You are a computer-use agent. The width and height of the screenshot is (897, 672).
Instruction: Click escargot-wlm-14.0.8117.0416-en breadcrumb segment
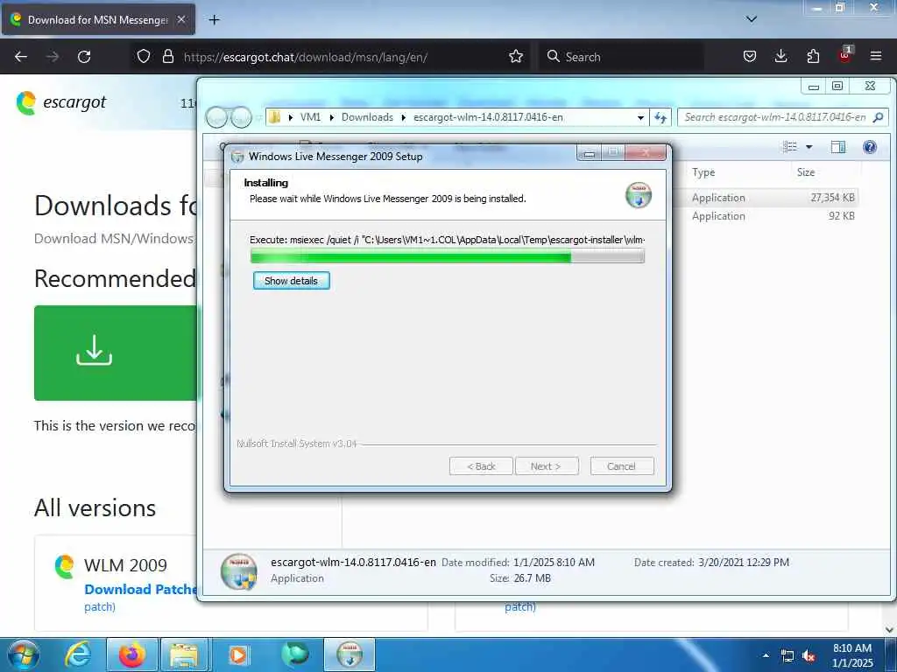pos(488,117)
